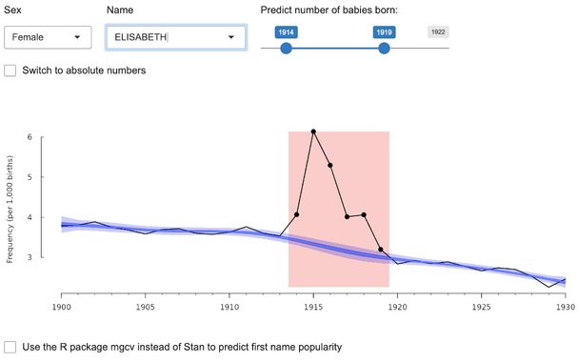Click the 1917 data point on chart
Screen dimensions: 578x362
[x=348, y=217]
